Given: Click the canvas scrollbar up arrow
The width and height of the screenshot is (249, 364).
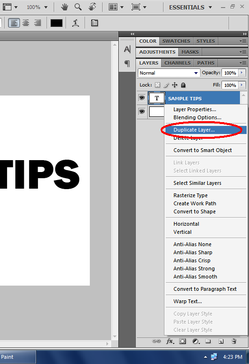Looking at the screenshot, I should pos(115,44).
